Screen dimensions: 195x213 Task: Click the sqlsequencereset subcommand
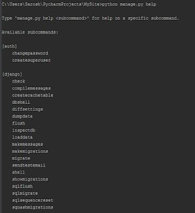tap(32, 200)
